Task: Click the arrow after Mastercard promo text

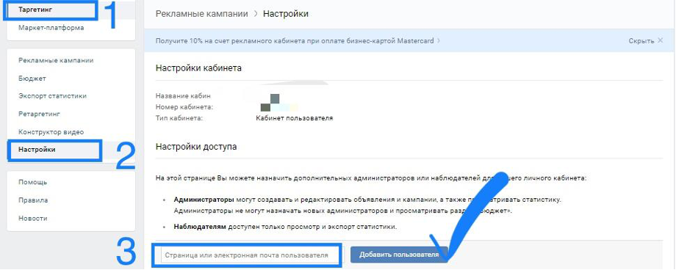Action: click(439, 41)
